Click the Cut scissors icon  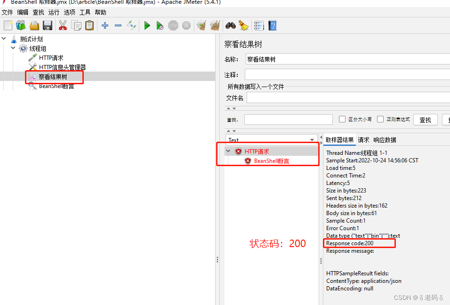63,25
